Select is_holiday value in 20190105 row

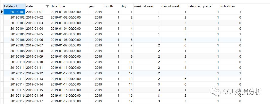tap(240, 34)
